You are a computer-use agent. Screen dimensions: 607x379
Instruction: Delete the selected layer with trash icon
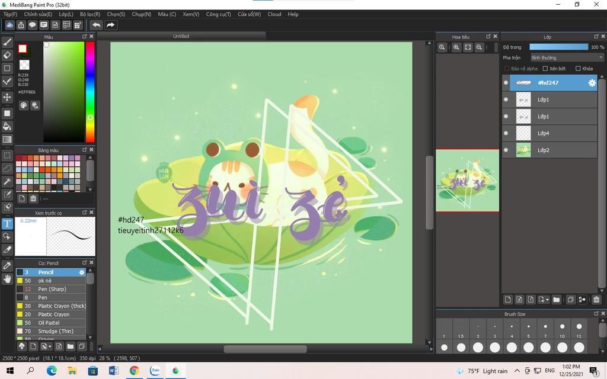click(x=596, y=299)
